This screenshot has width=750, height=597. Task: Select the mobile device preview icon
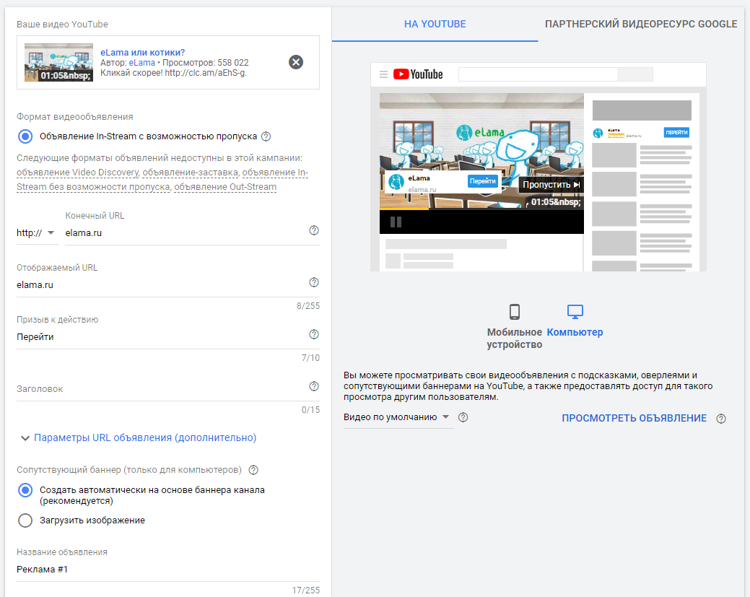coord(515,313)
